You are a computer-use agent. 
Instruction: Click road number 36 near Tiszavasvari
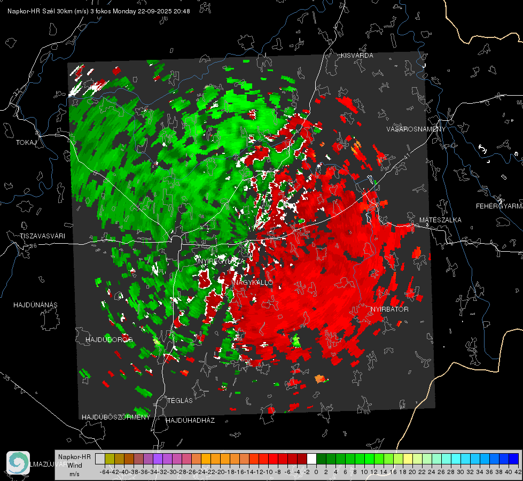tap(33, 246)
